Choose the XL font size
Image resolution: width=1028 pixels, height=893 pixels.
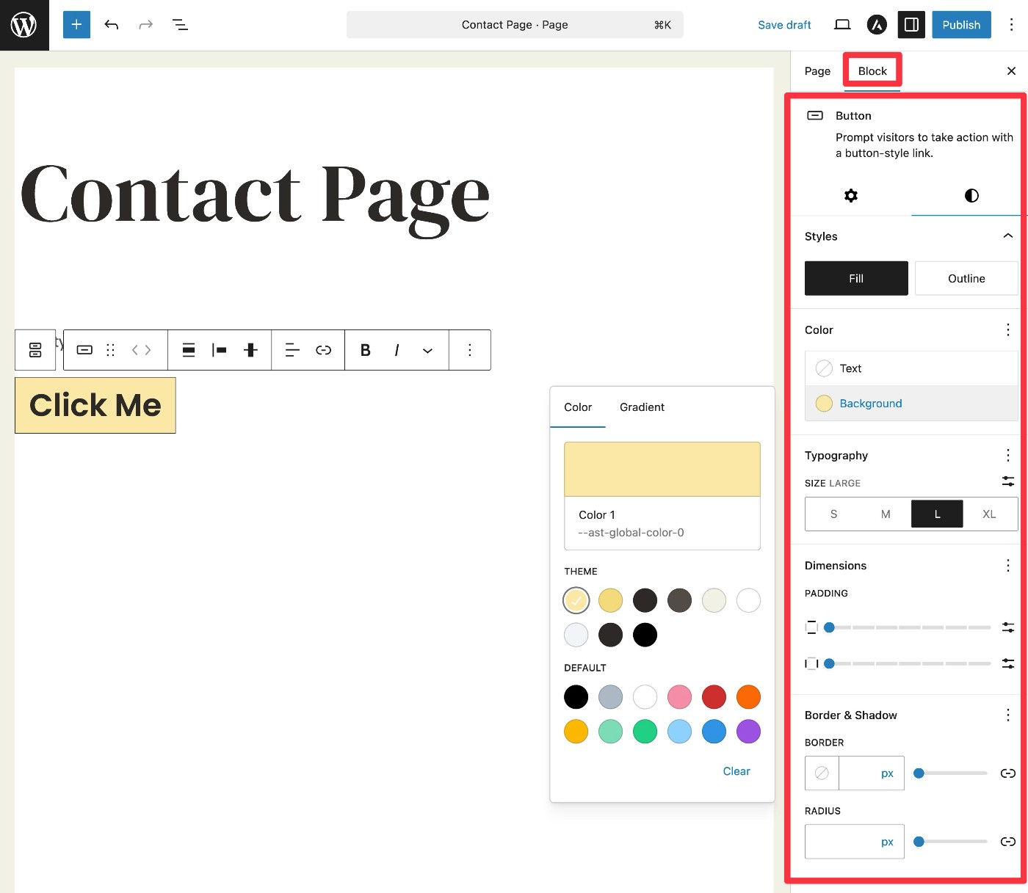pyautogui.click(x=989, y=514)
